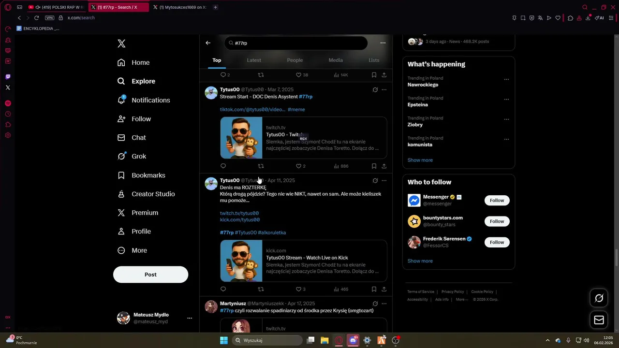Toggle the browser VPN badge
Viewport: 619px width, 348px height.
click(x=49, y=18)
